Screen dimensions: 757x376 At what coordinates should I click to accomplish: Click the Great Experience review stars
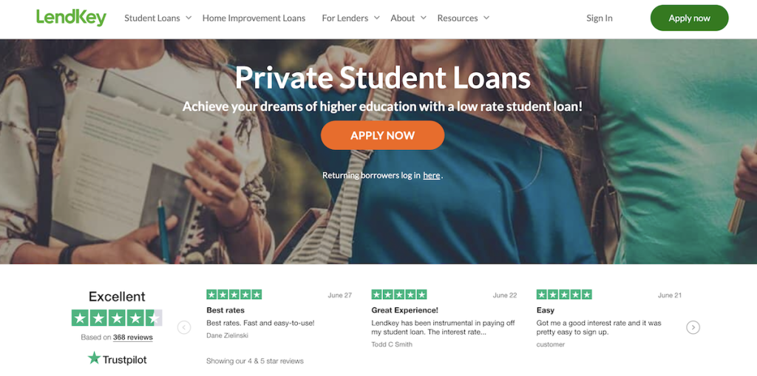pos(398,294)
